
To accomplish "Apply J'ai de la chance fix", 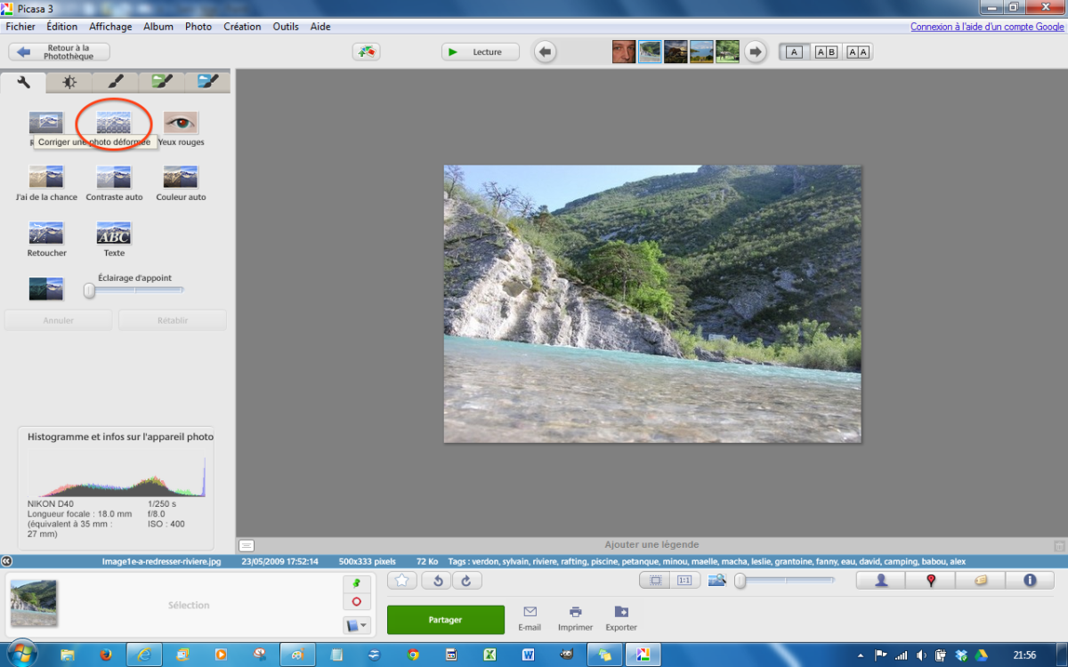I will 46,177.
